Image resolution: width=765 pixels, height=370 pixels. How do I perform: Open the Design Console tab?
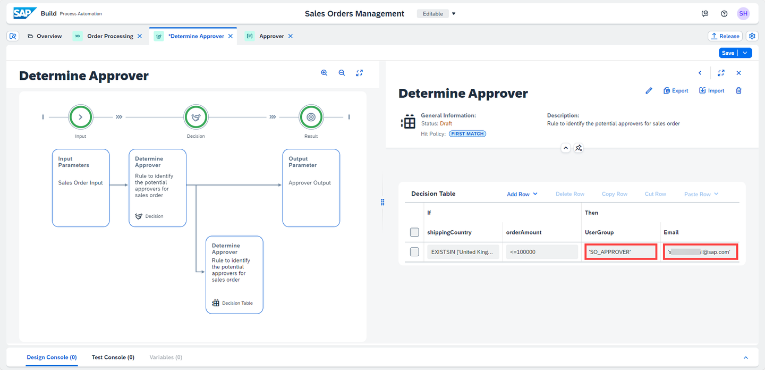click(52, 357)
